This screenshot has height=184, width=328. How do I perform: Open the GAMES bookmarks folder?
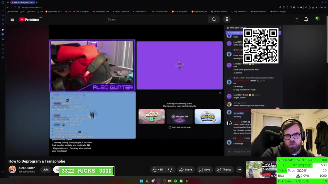31,11
